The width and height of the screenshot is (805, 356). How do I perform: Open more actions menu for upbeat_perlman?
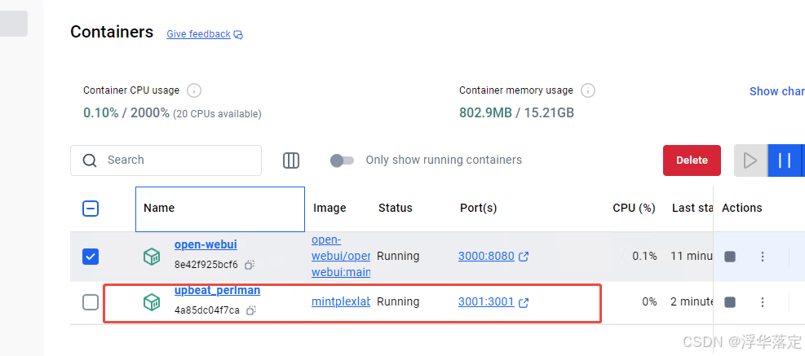763,303
